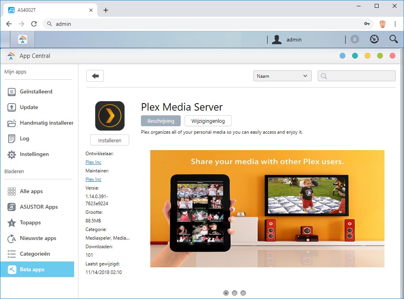This screenshot has width=404, height=299.
Task: Click the Installeren button
Action: point(110,140)
